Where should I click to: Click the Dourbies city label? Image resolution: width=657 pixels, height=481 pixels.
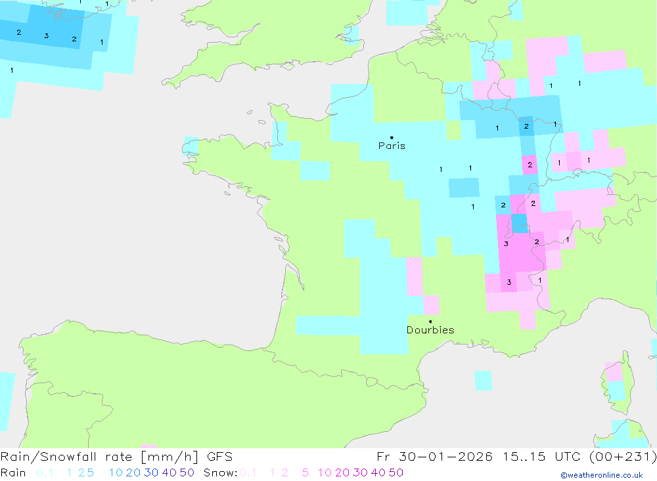tap(430, 330)
